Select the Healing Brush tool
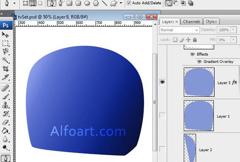Image resolution: width=240 pixels, height=162 pixels. tap(5, 88)
